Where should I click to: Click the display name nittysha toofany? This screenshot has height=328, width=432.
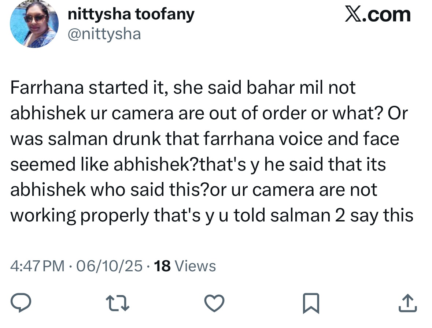[131, 15]
